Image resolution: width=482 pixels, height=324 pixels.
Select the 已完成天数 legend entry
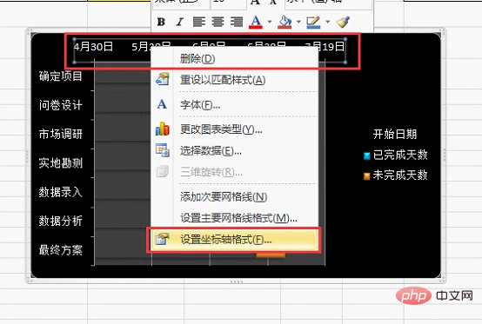point(396,155)
